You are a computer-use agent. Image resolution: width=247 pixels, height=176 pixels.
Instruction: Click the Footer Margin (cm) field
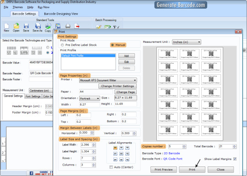[x=49, y=113]
